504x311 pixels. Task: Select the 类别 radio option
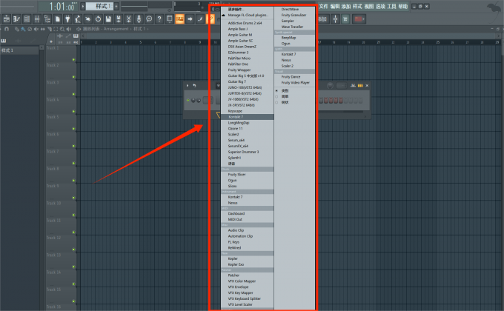pyautogui.click(x=276, y=91)
